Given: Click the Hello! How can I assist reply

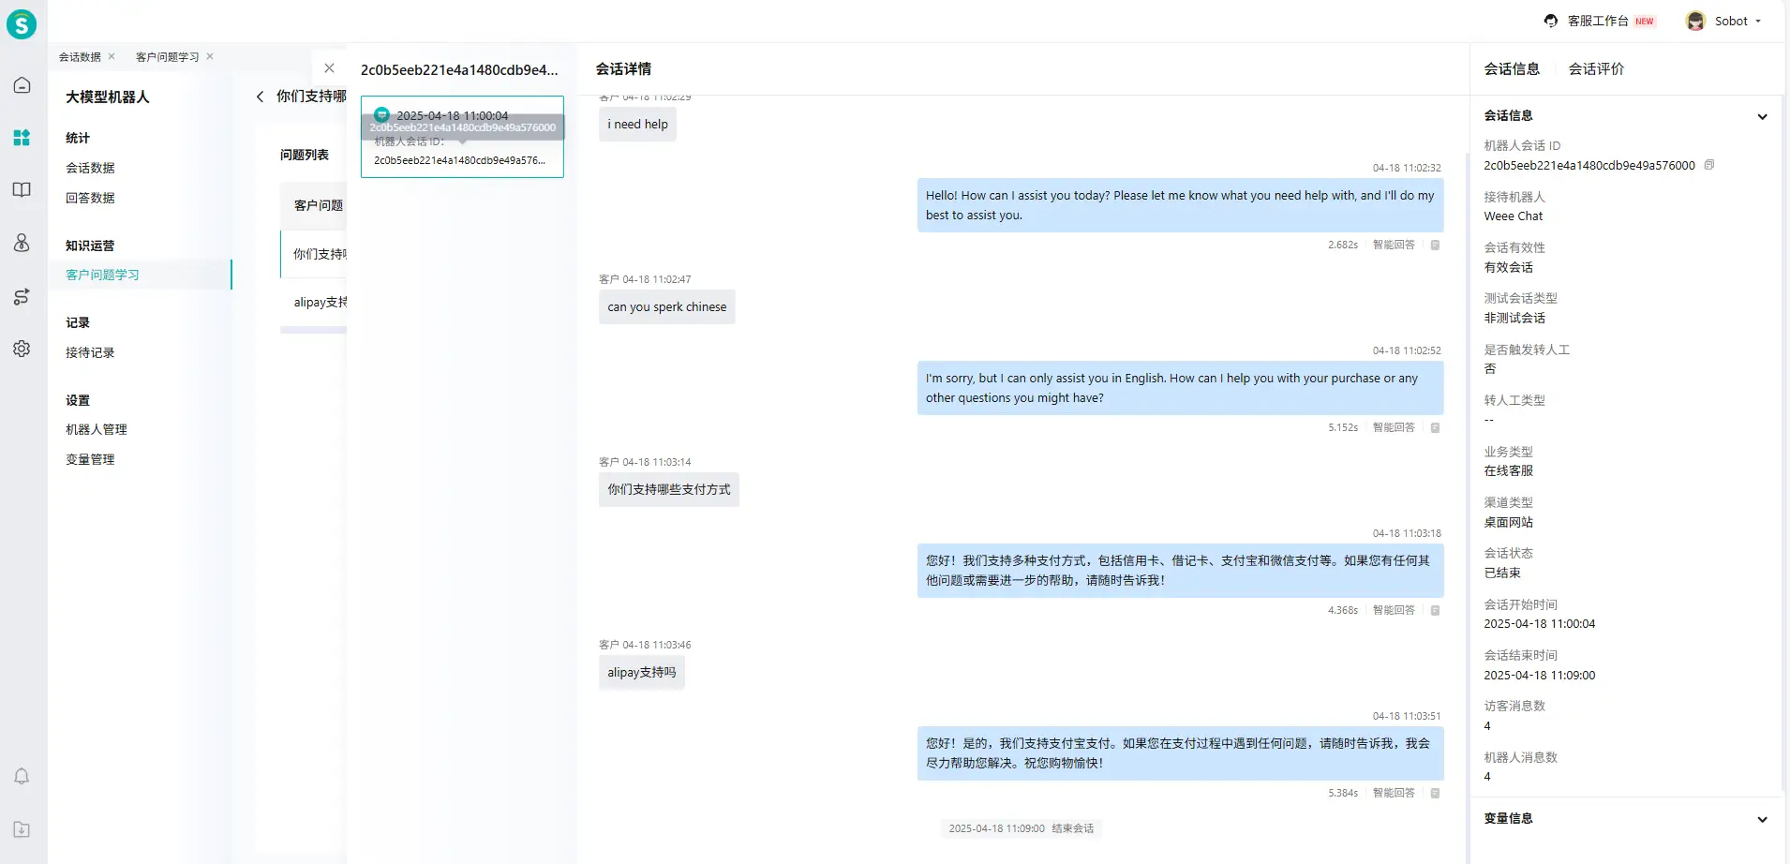Looking at the screenshot, I should 1180,205.
